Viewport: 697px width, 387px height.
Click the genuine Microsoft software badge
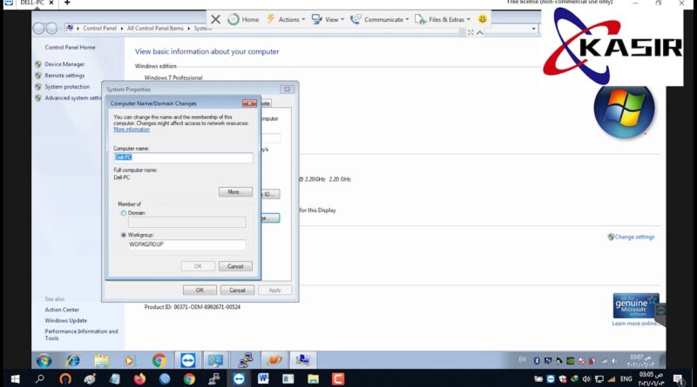pos(636,305)
